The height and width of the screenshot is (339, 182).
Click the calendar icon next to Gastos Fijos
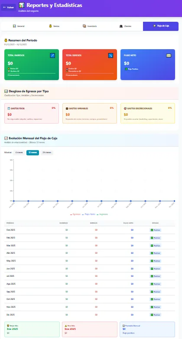(x=9, y=108)
